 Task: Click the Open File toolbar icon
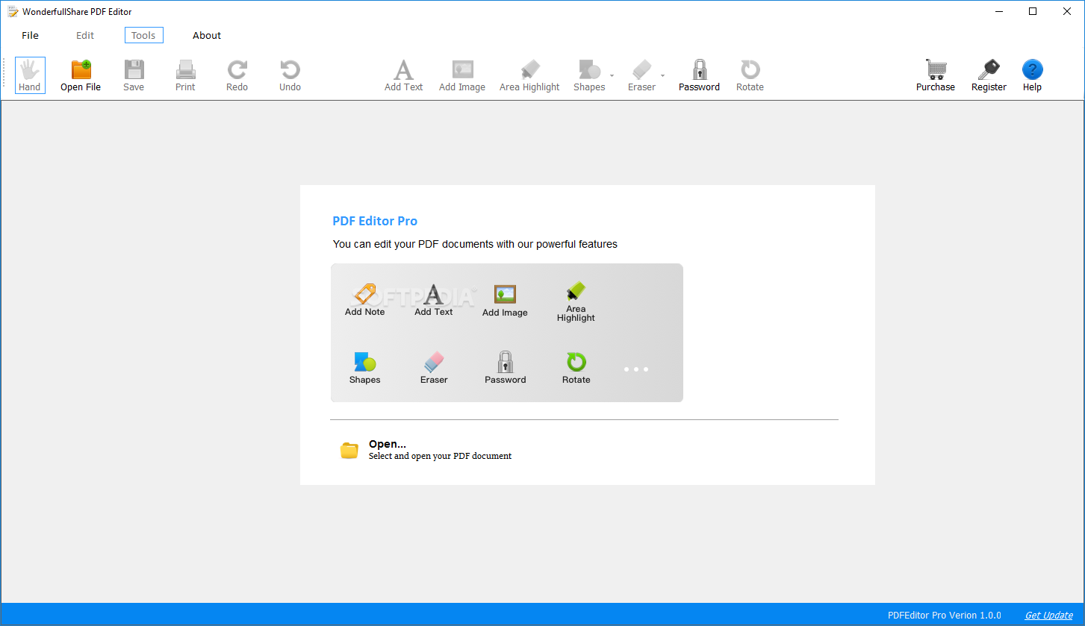(81, 75)
